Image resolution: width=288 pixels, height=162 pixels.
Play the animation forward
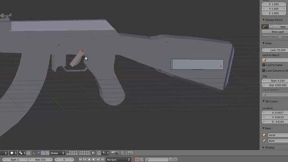click(x=94, y=160)
